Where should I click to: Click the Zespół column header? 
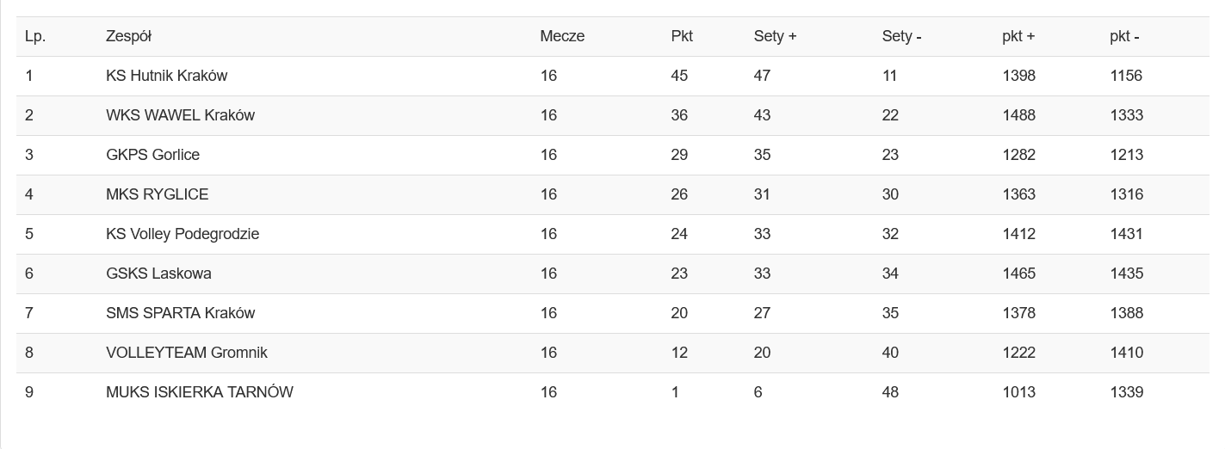(x=128, y=36)
